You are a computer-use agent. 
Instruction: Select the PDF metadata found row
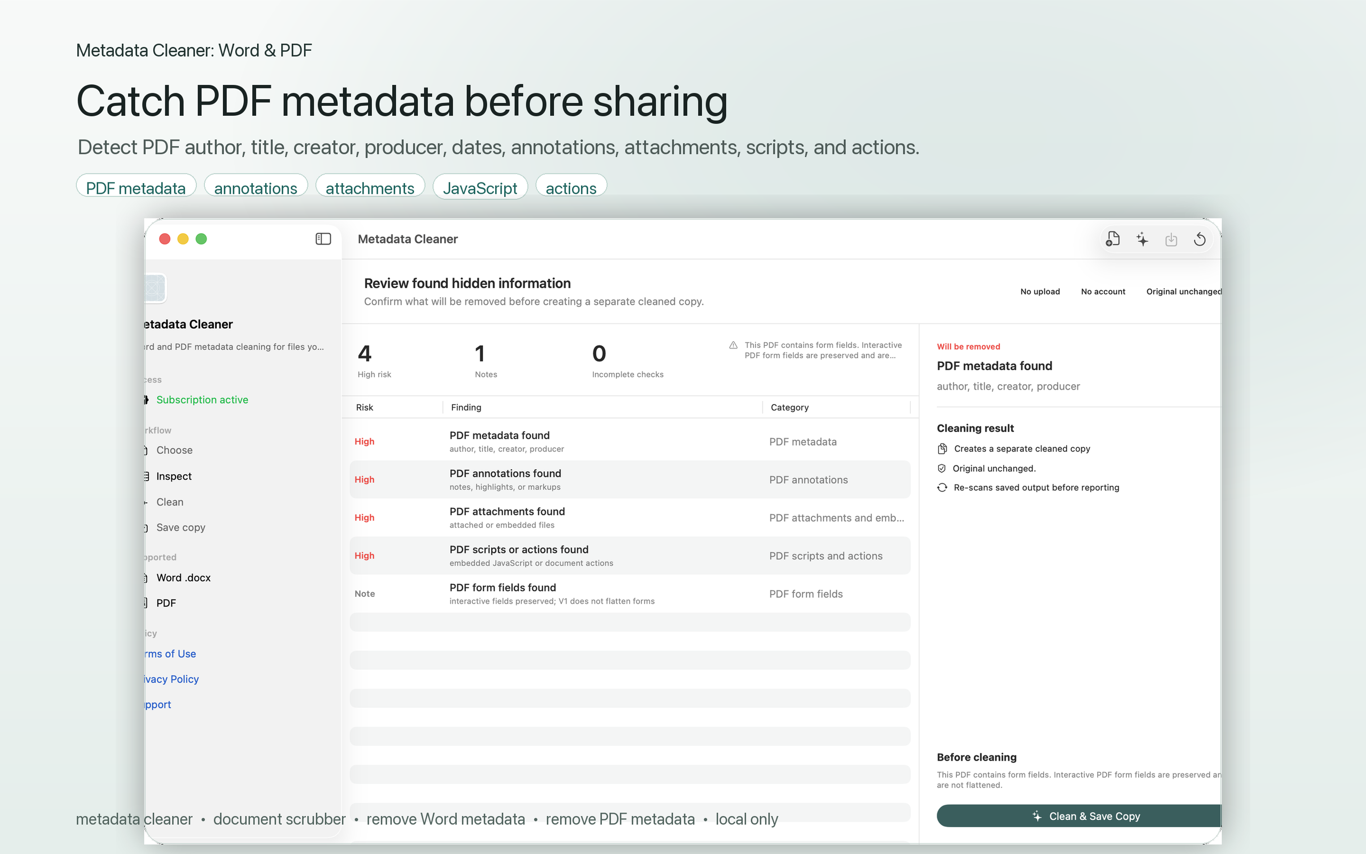(630, 441)
